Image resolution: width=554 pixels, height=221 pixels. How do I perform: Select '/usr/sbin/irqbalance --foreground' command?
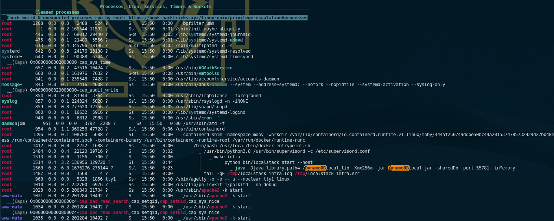(x=218, y=96)
